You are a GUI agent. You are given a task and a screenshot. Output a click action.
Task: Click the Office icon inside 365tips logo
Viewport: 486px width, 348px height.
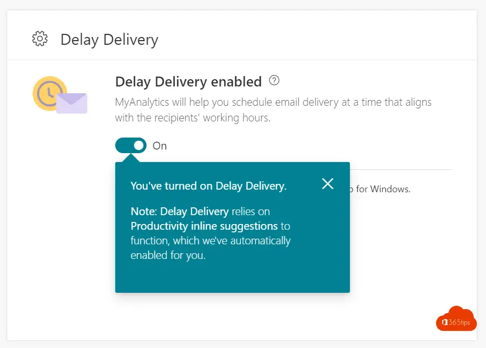[x=445, y=322]
